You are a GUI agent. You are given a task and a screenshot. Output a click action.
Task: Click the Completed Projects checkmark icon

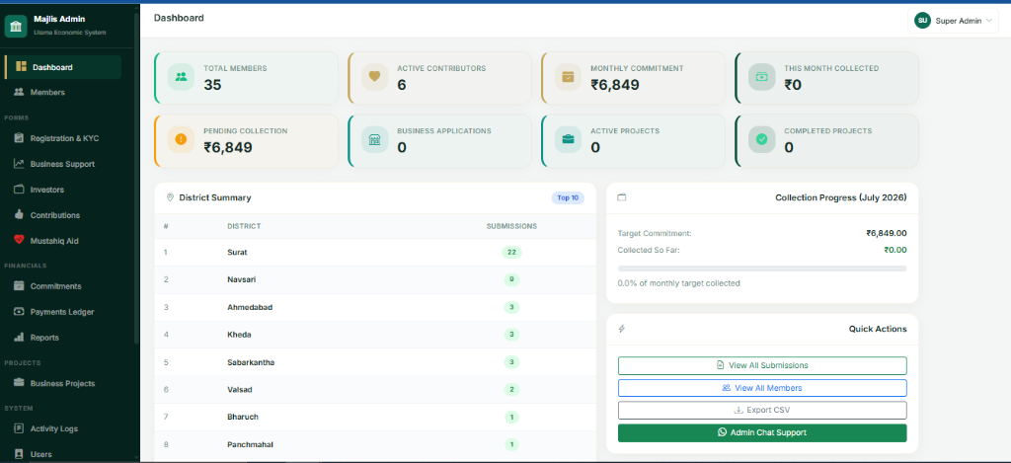coord(761,139)
